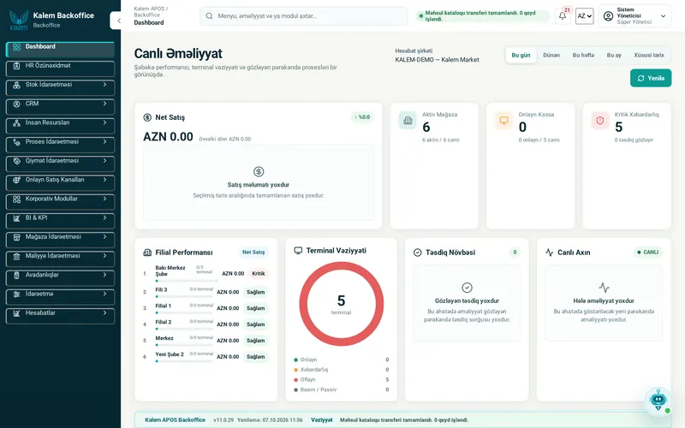Click the CRM person icon
Image resolution: width=685 pixels, height=428 pixels.
[x=16, y=104]
